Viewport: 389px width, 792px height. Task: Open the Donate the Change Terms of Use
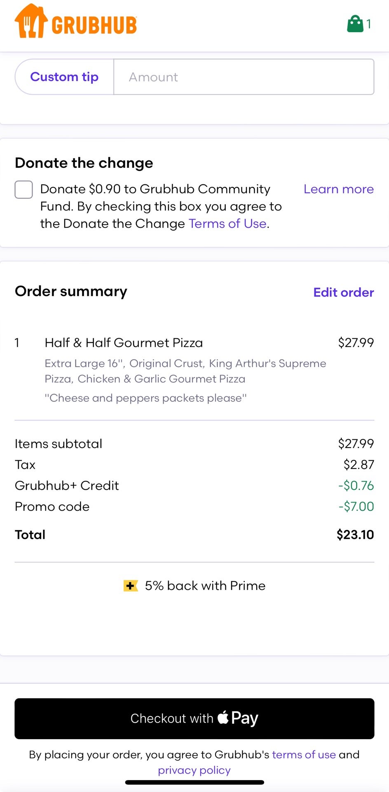(x=227, y=224)
